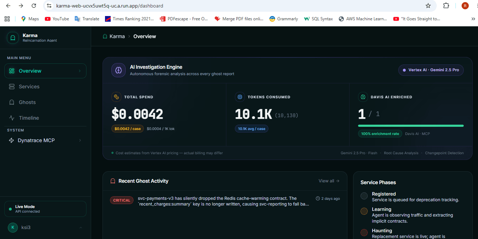Expand the Dynatrace MCP chevron
Viewport: 478px width, 239px height.
pos(80,140)
